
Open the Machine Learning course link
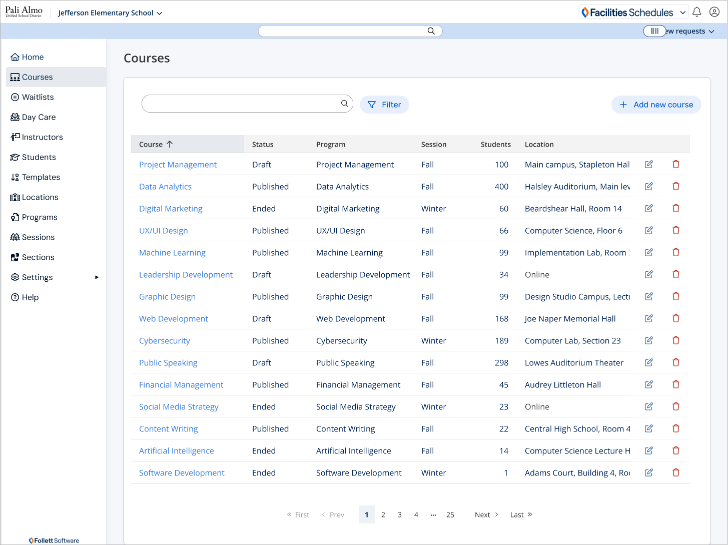coord(172,252)
